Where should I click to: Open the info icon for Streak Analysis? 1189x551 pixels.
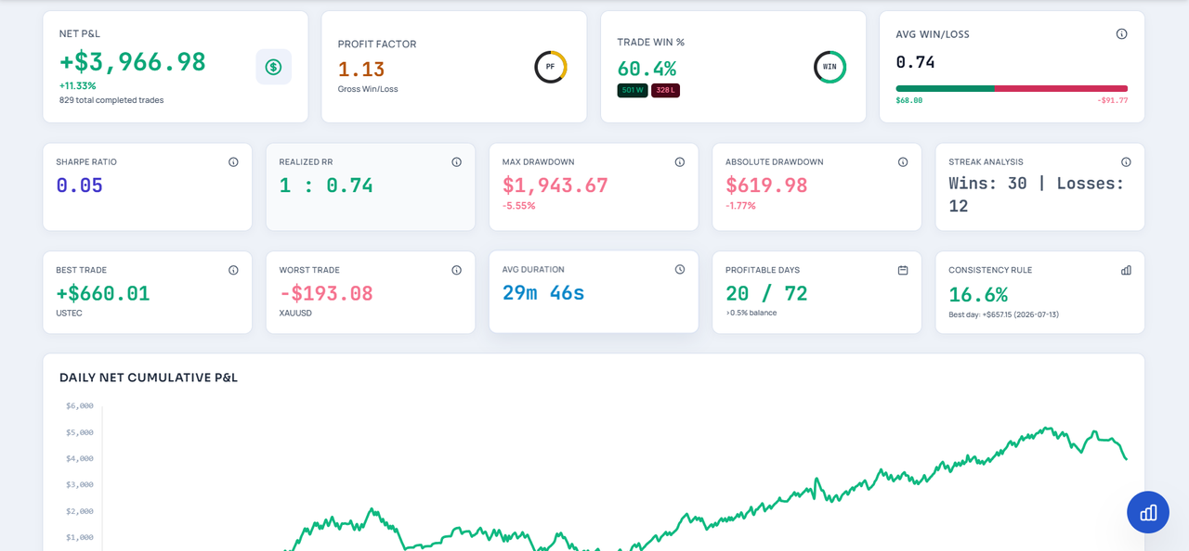pyautogui.click(x=1126, y=161)
